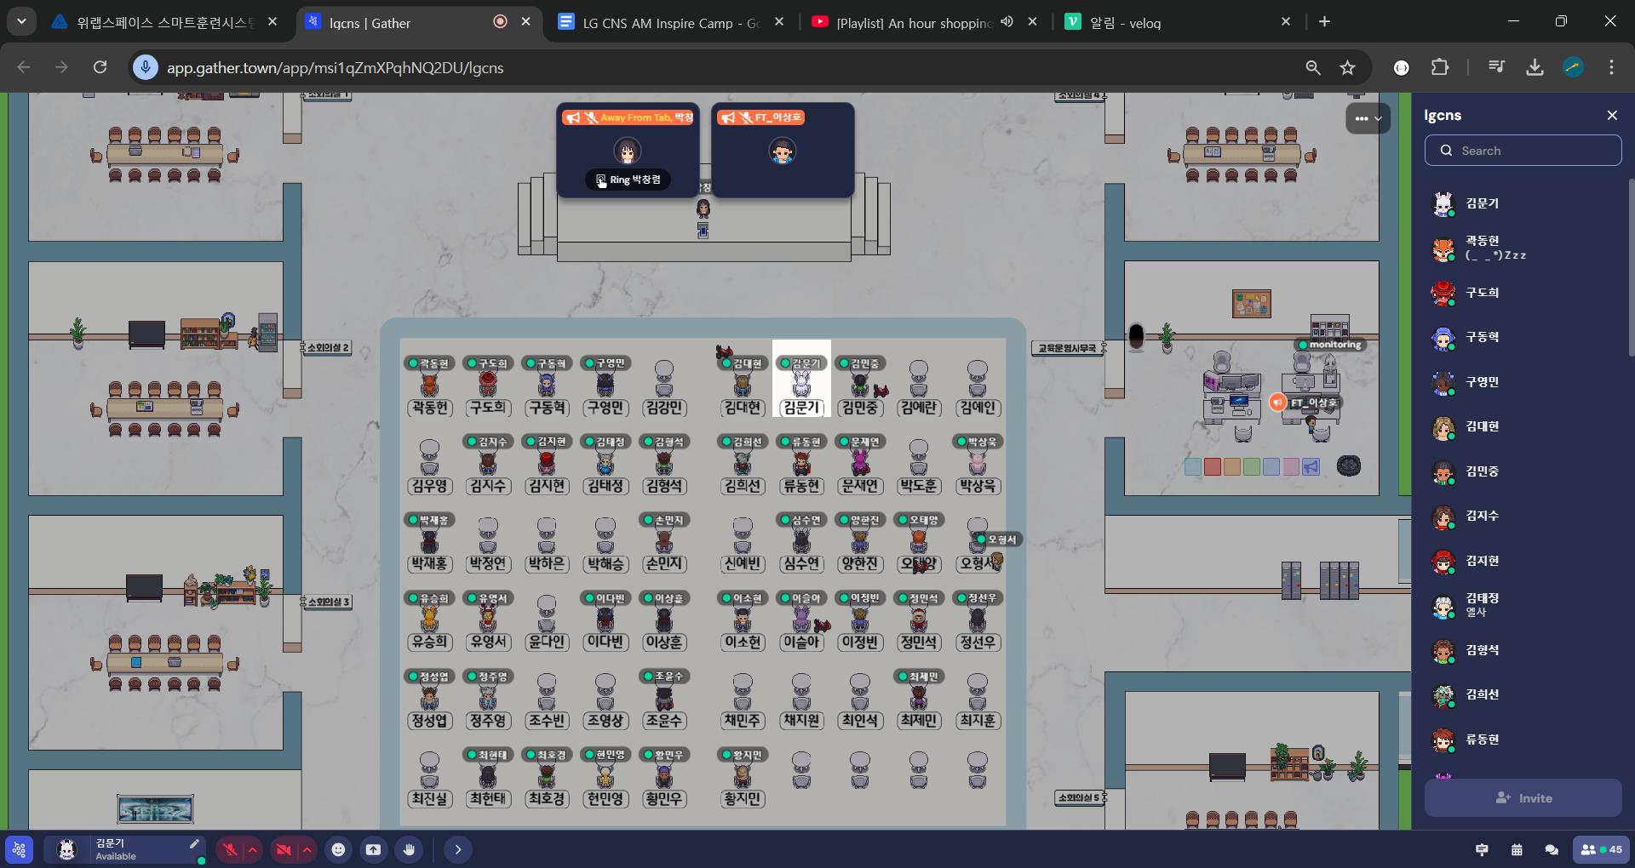Open the browser zoom magnifier icon
1635x868 pixels.
click(1313, 67)
